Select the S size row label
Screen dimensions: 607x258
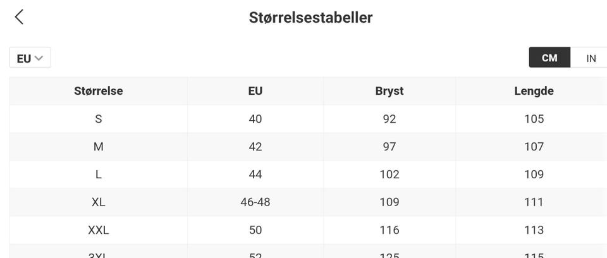click(x=99, y=119)
